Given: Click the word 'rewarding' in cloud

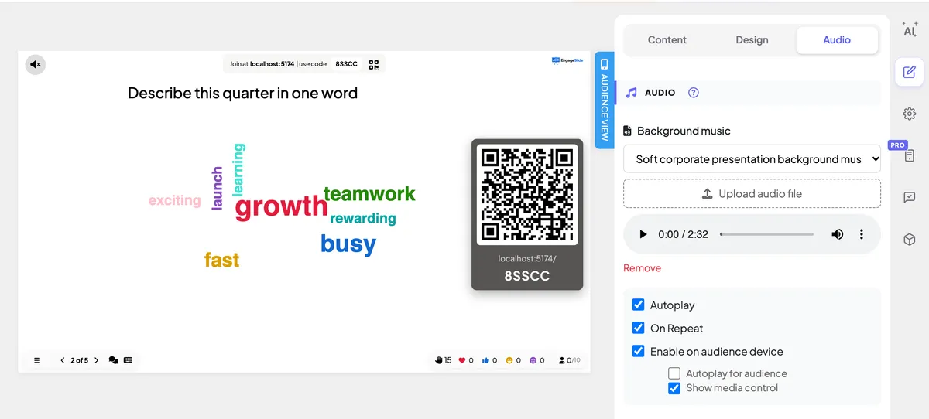Looking at the screenshot, I should coord(363,219).
